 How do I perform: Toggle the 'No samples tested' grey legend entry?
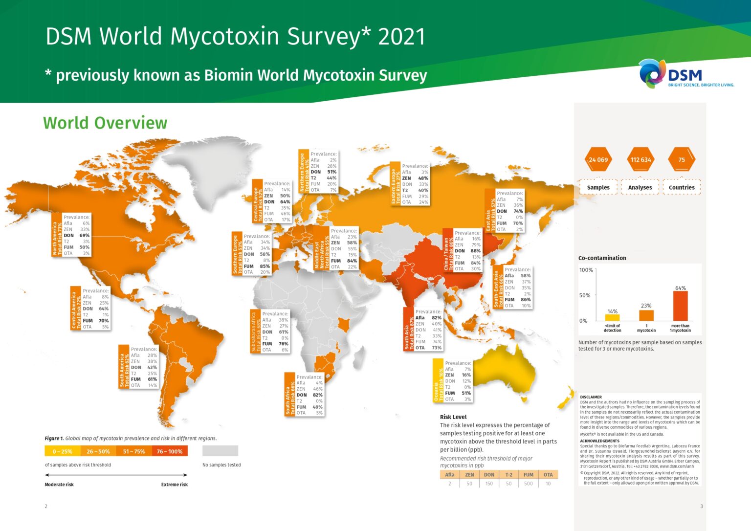221,451
